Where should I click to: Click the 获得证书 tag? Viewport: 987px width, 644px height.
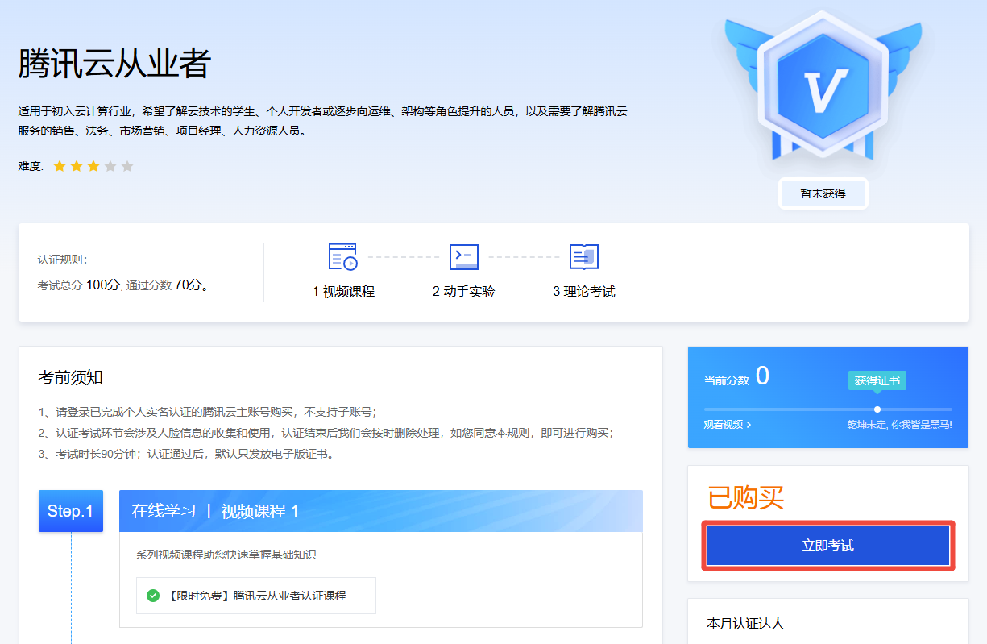[x=877, y=380]
